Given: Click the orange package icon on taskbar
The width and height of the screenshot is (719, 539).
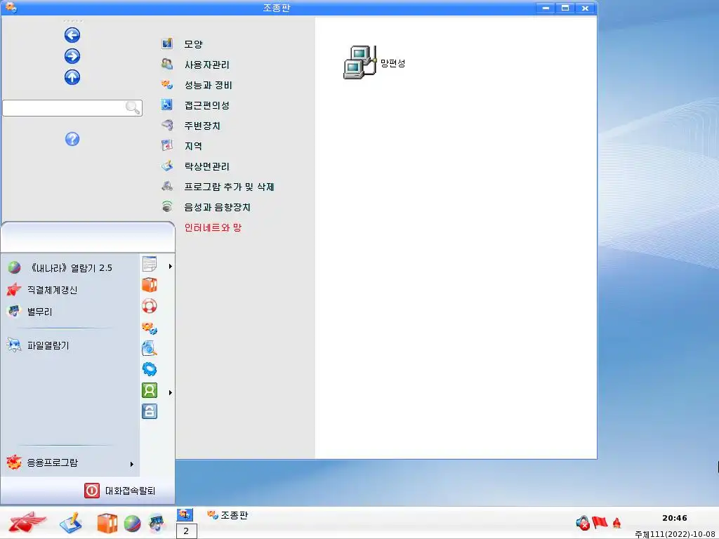Looking at the screenshot, I should point(107,524).
